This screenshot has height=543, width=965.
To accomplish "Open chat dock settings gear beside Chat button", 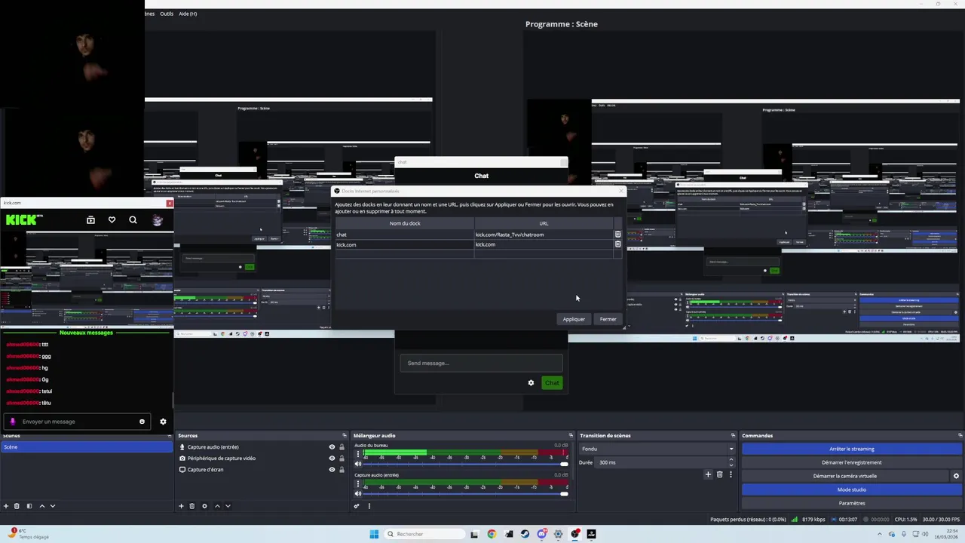I will [531, 383].
